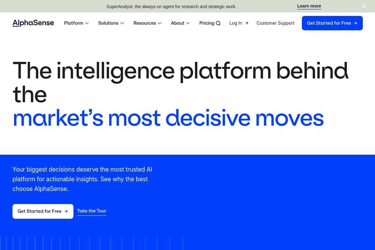
Task: Click Learn more in the announcement banner
Action: [309, 6]
